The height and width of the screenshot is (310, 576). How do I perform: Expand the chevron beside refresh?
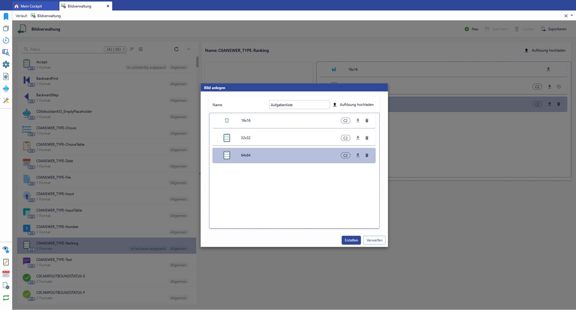pos(189,49)
